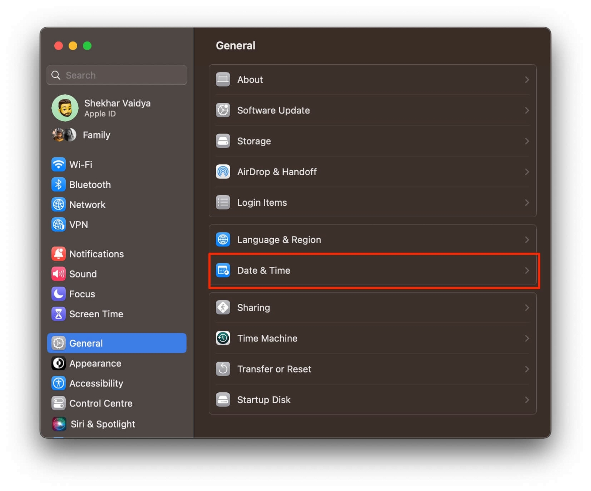This screenshot has height=491, width=591.
Task: Expand the Storage row chevron
Action: (526, 141)
